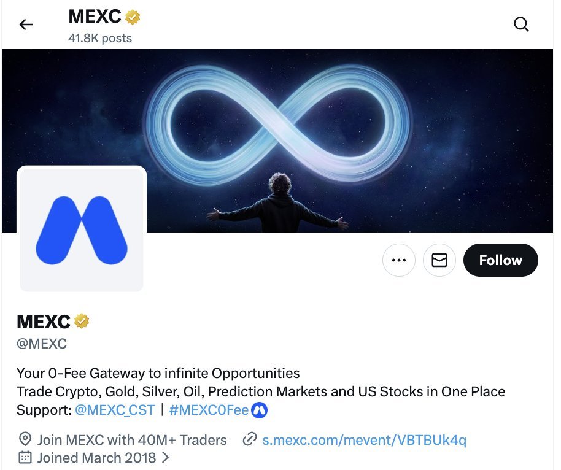Viewport: 561px width, 470px height.
Task: Go back using the left arrow icon
Action: [x=26, y=25]
